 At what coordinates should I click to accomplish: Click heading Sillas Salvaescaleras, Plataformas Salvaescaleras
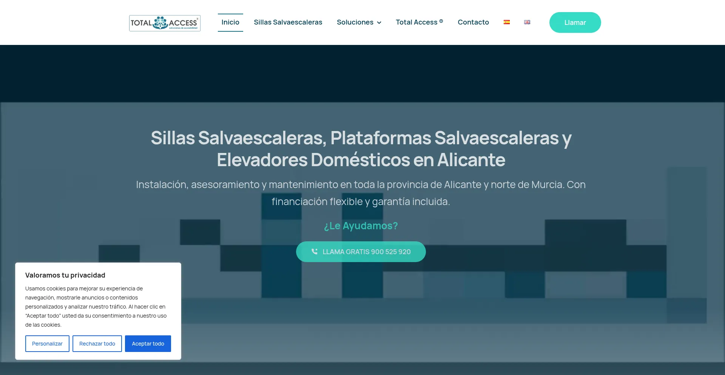(x=361, y=149)
